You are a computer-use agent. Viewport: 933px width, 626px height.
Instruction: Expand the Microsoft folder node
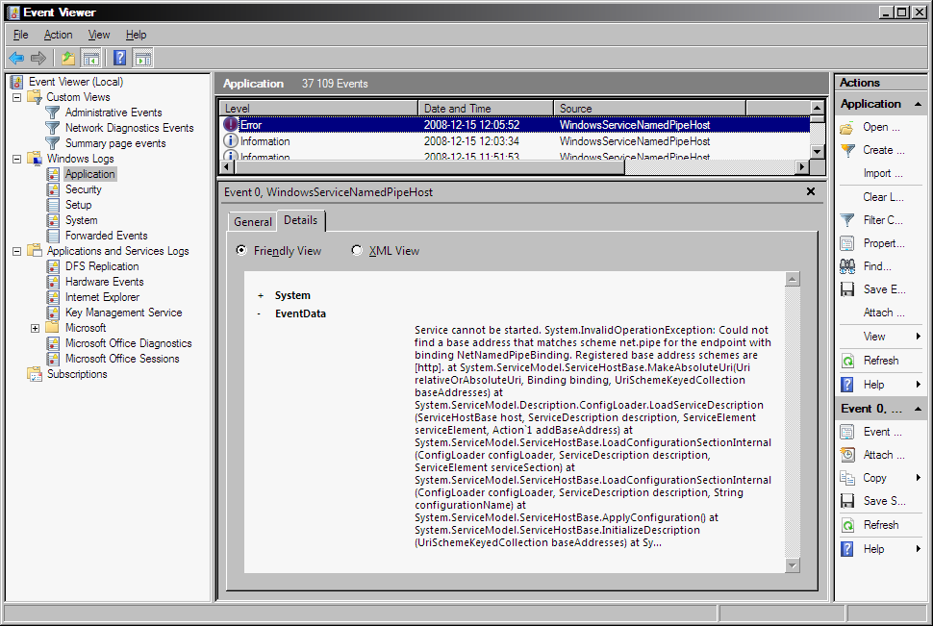click(x=35, y=329)
